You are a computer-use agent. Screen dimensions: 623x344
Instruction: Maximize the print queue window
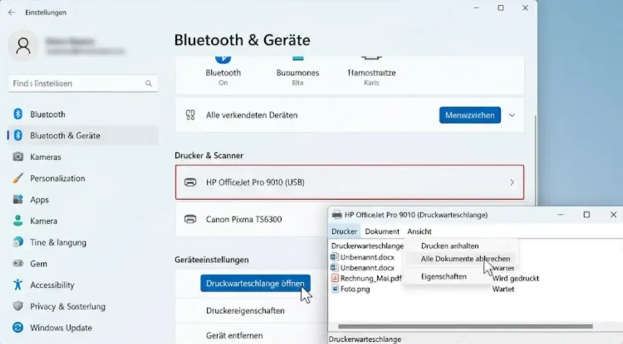586,215
